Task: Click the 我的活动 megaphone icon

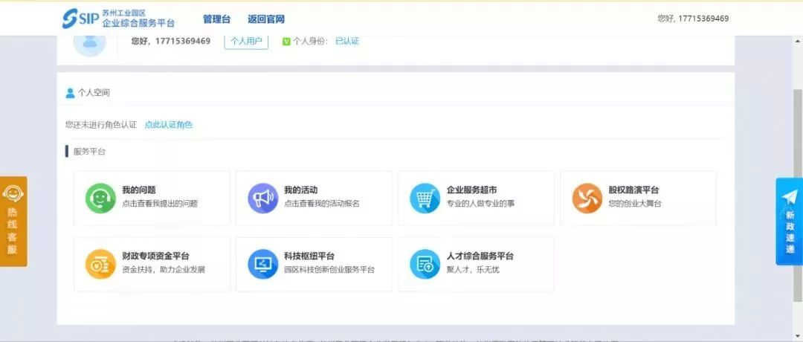Action: click(262, 198)
